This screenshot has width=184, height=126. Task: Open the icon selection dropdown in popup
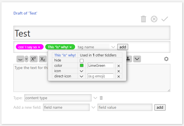[x=82, y=71]
